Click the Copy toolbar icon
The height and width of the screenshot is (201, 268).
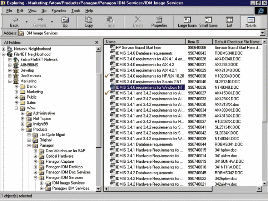pyautogui.click(x=89, y=22)
